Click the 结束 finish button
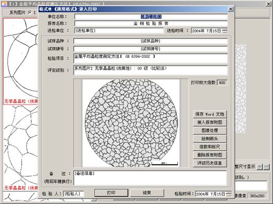273x204 pixels. (147, 193)
